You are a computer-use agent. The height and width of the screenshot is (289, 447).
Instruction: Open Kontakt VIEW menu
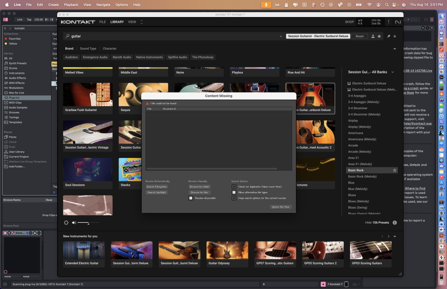(x=132, y=22)
